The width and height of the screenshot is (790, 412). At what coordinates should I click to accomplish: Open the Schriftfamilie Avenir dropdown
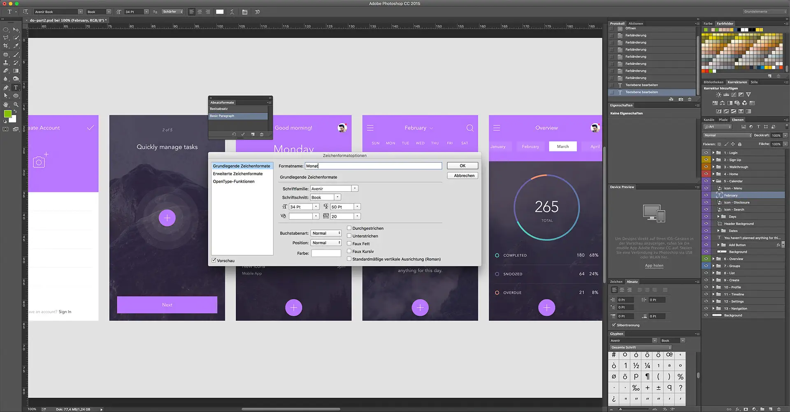pos(355,189)
